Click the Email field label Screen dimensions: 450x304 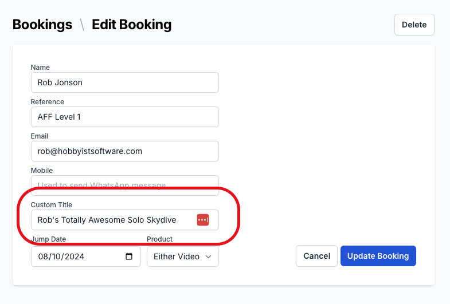(x=40, y=136)
